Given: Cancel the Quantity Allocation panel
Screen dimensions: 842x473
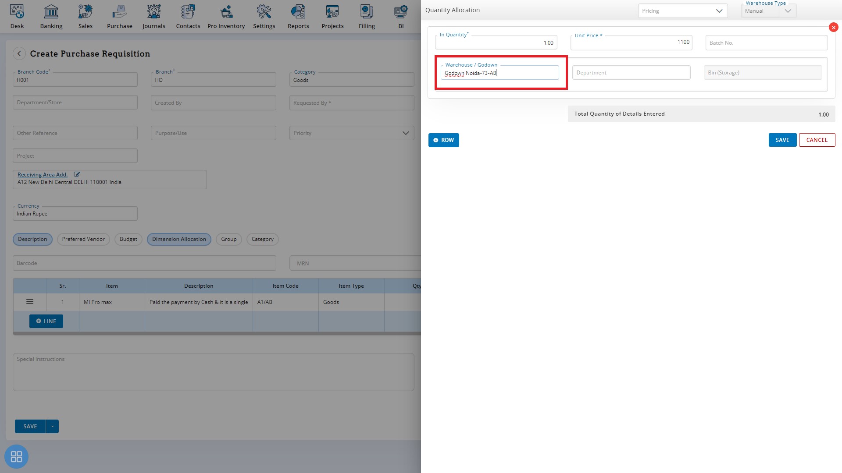Looking at the screenshot, I should pyautogui.click(x=817, y=140).
